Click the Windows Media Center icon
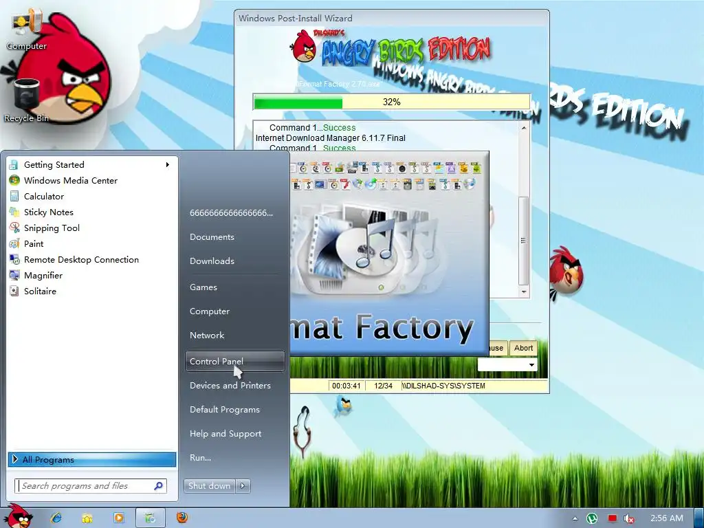 14,181
